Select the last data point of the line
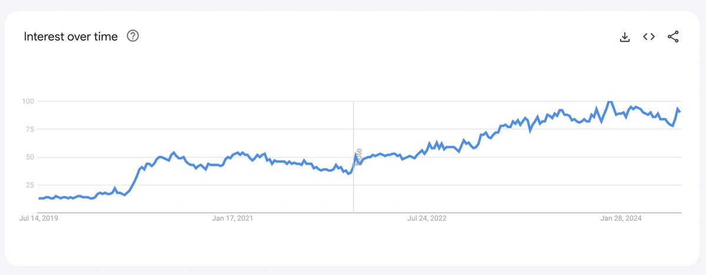This screenshot has height=275, width=706. [x=680, y=112]
